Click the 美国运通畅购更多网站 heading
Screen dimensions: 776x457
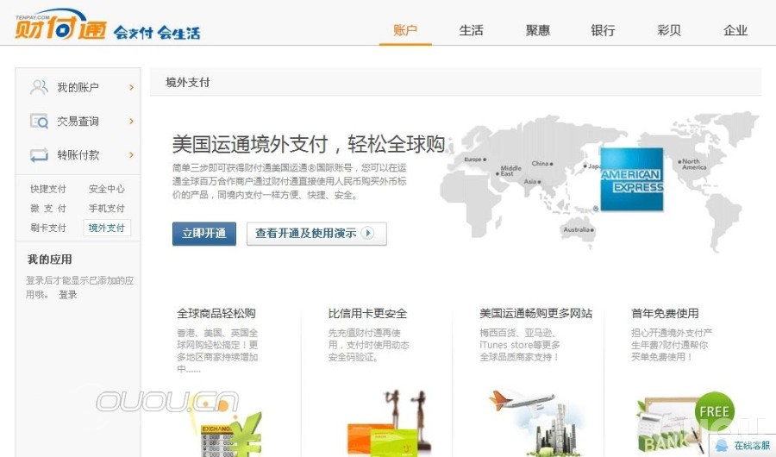click(536, 313)
